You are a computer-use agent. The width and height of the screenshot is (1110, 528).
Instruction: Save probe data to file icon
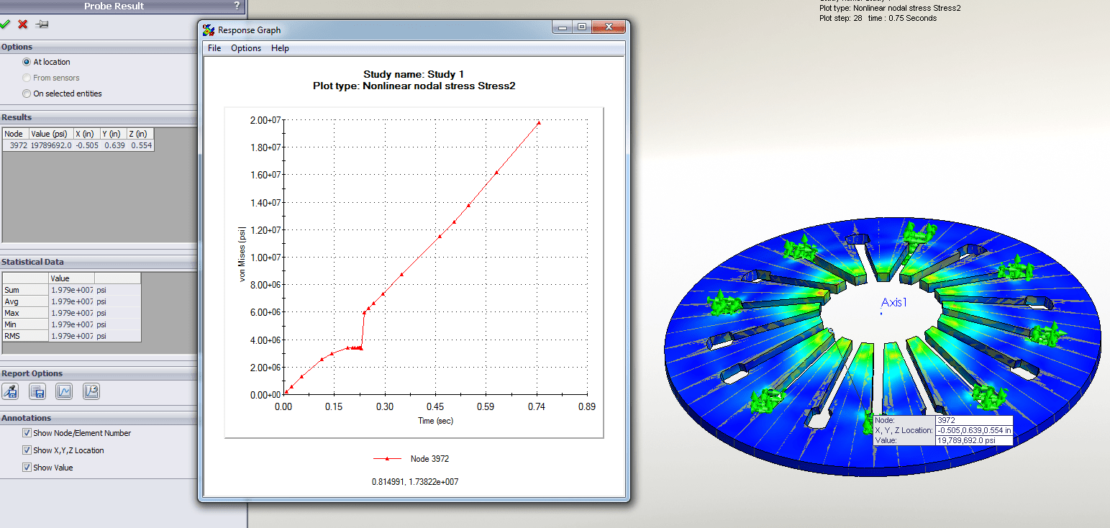click(37, 391)
